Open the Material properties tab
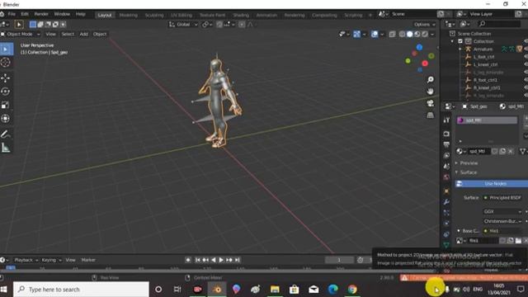 (446, 255)
